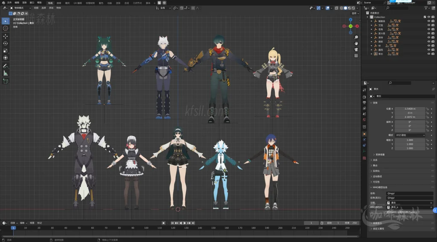Click the Outliner filter funnel icon
The image size is (437, 242).
426,8
